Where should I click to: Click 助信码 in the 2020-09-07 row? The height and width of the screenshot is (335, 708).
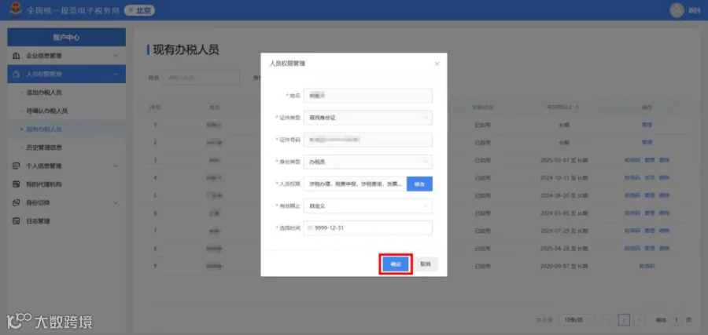647,266
